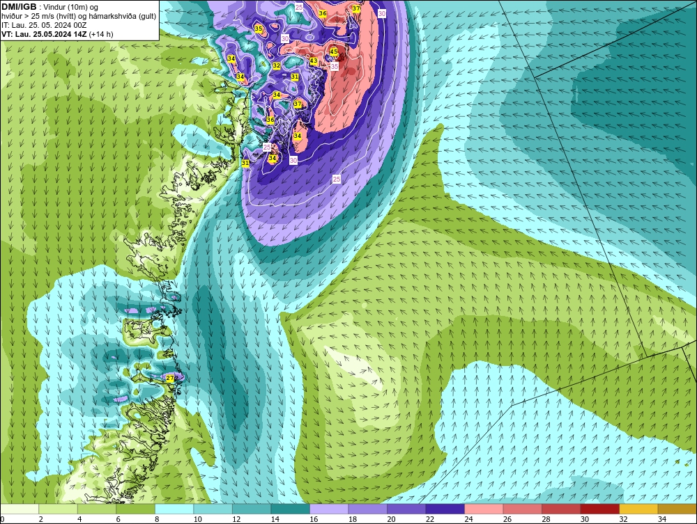Click the '0' tick on the colour scale
This screenshot has height=524, width=697.
[x=2, y=519]
